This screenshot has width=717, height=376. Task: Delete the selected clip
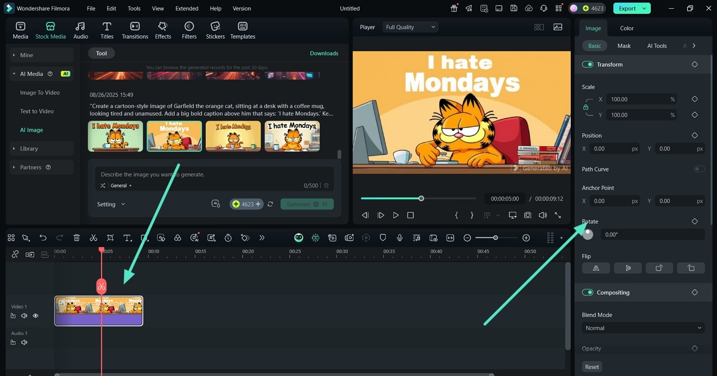coord(77,238)
